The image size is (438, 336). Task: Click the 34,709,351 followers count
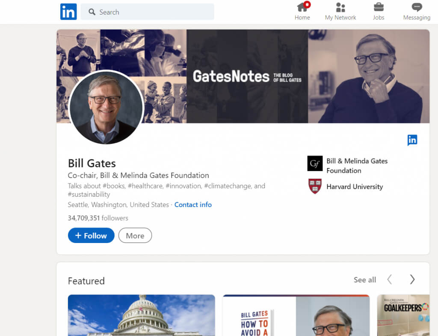point(98,218)
